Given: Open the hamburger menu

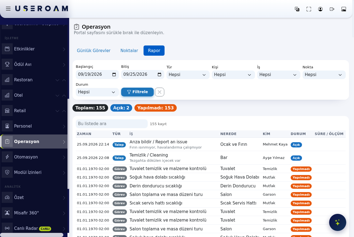Looking at the screenshot, I should click(8, 9).
